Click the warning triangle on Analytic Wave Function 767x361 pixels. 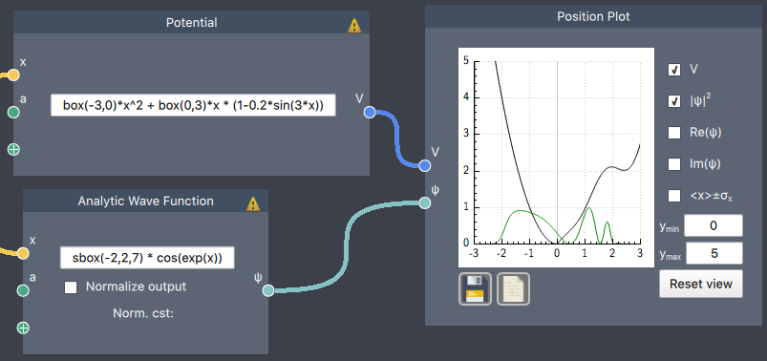[x=253, y=203]
